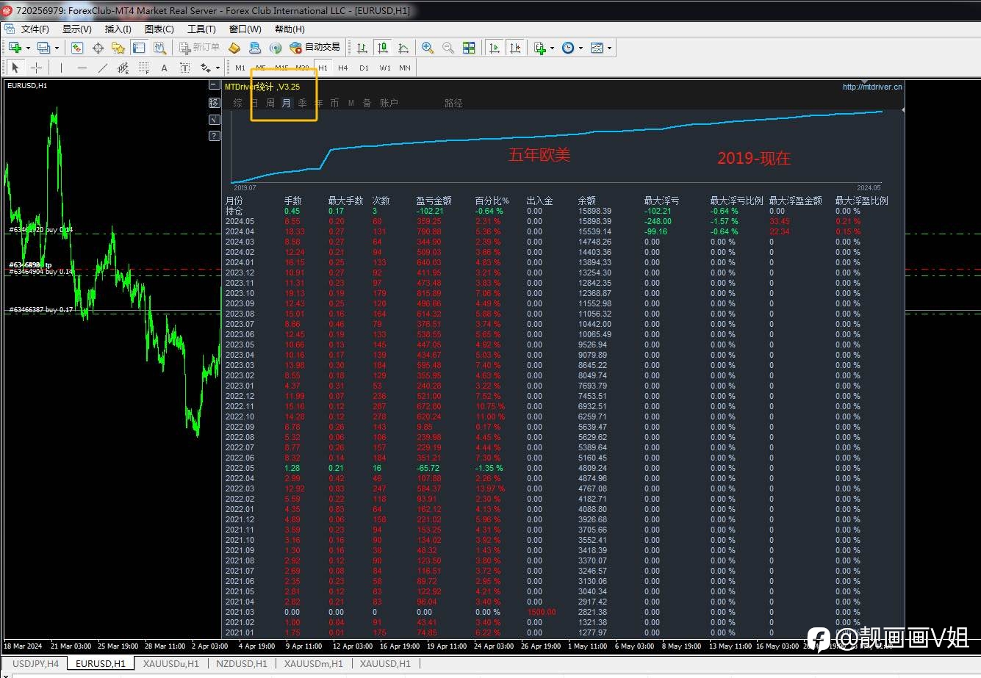Select MTDriver 季 quarterly statistics tab
This screenshot has height=678, width=981.
pos(302,103)
